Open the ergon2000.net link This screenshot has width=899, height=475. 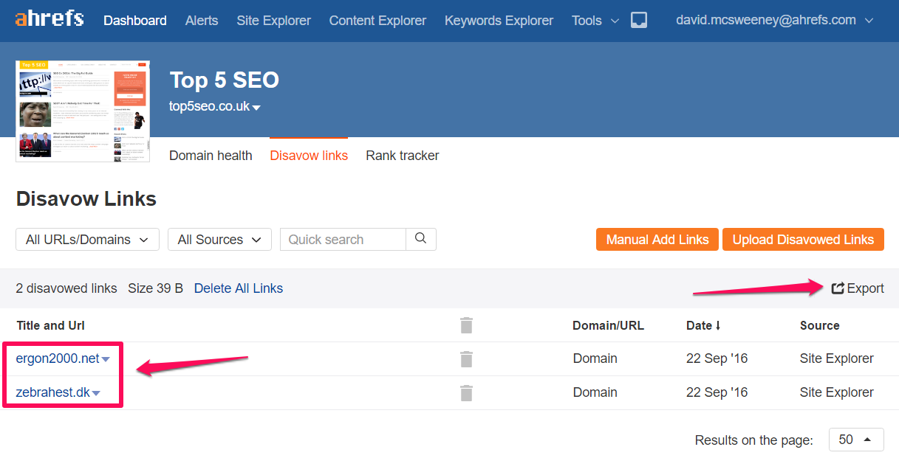[x=58, y=358]
